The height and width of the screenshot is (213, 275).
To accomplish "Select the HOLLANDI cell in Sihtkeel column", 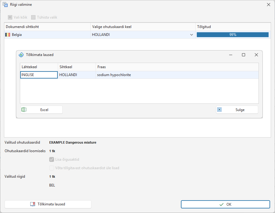I will pyautogui.click(x=77, y=75).
